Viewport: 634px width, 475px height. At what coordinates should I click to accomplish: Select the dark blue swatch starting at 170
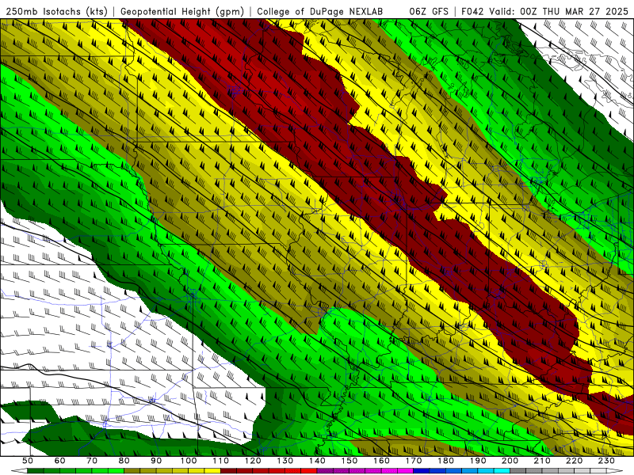coord(422,471)
